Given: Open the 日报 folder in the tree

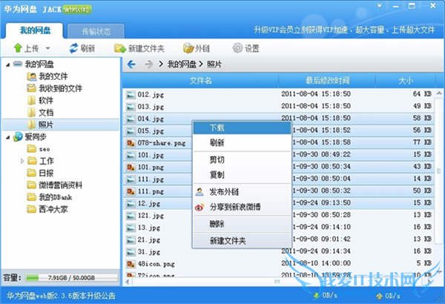Looking at the screenshot, I should click(x=46, y=173).
